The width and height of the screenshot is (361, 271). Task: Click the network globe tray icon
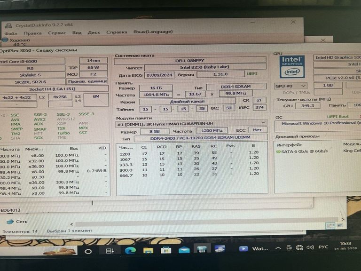(x=299, y=248)
